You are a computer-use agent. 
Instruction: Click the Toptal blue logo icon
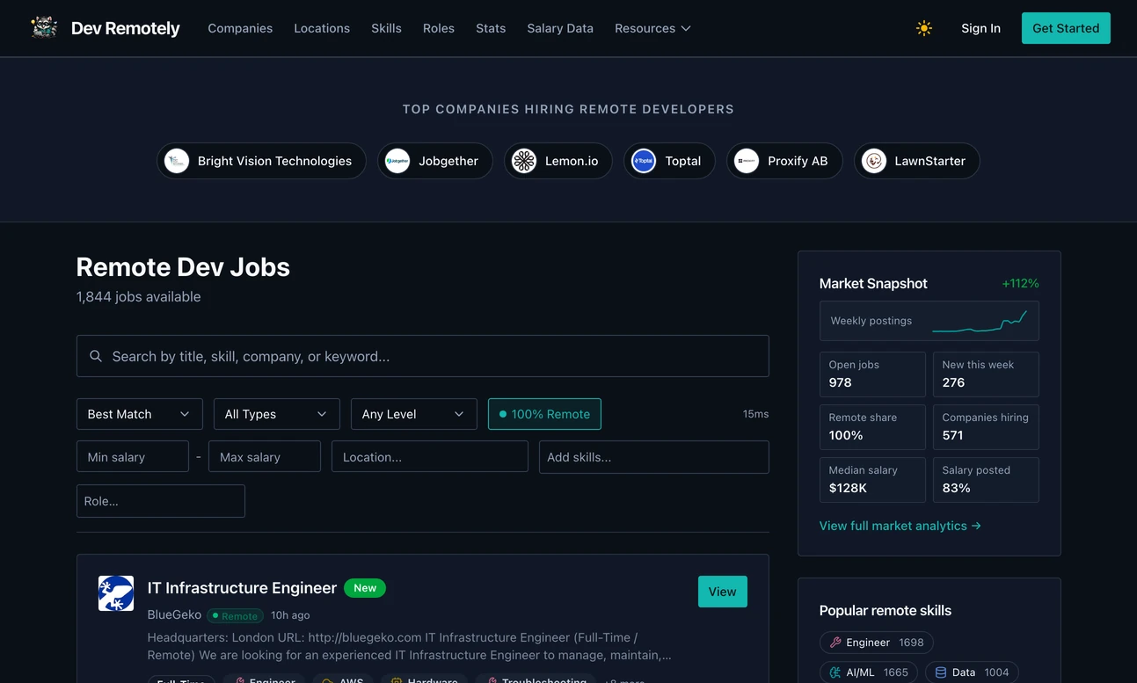[x=644, y=161]
